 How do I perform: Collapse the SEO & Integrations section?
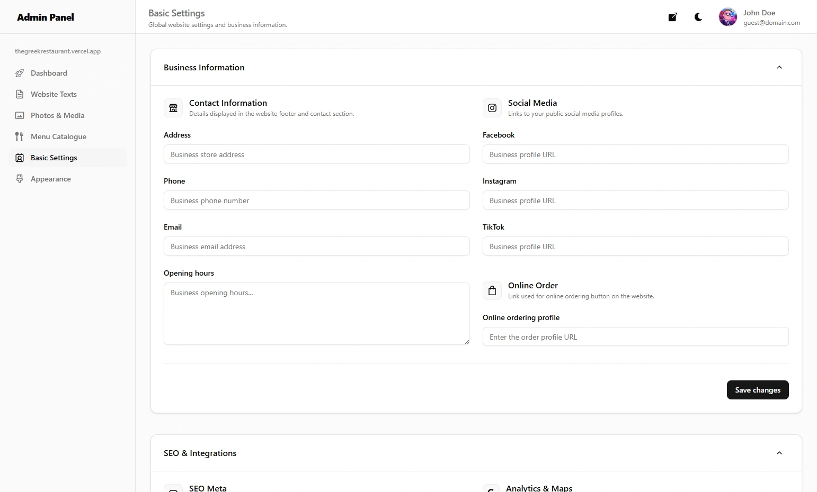click(x=779, y=453)
